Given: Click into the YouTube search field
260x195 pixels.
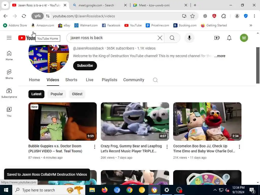Looking at the screenshot, I should 113,38.
